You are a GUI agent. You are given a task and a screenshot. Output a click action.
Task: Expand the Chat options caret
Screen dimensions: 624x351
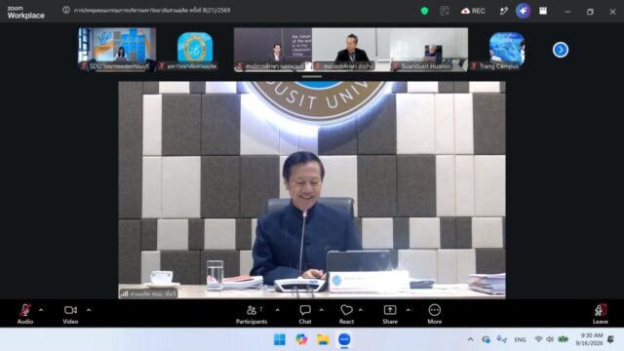point(322,310)
